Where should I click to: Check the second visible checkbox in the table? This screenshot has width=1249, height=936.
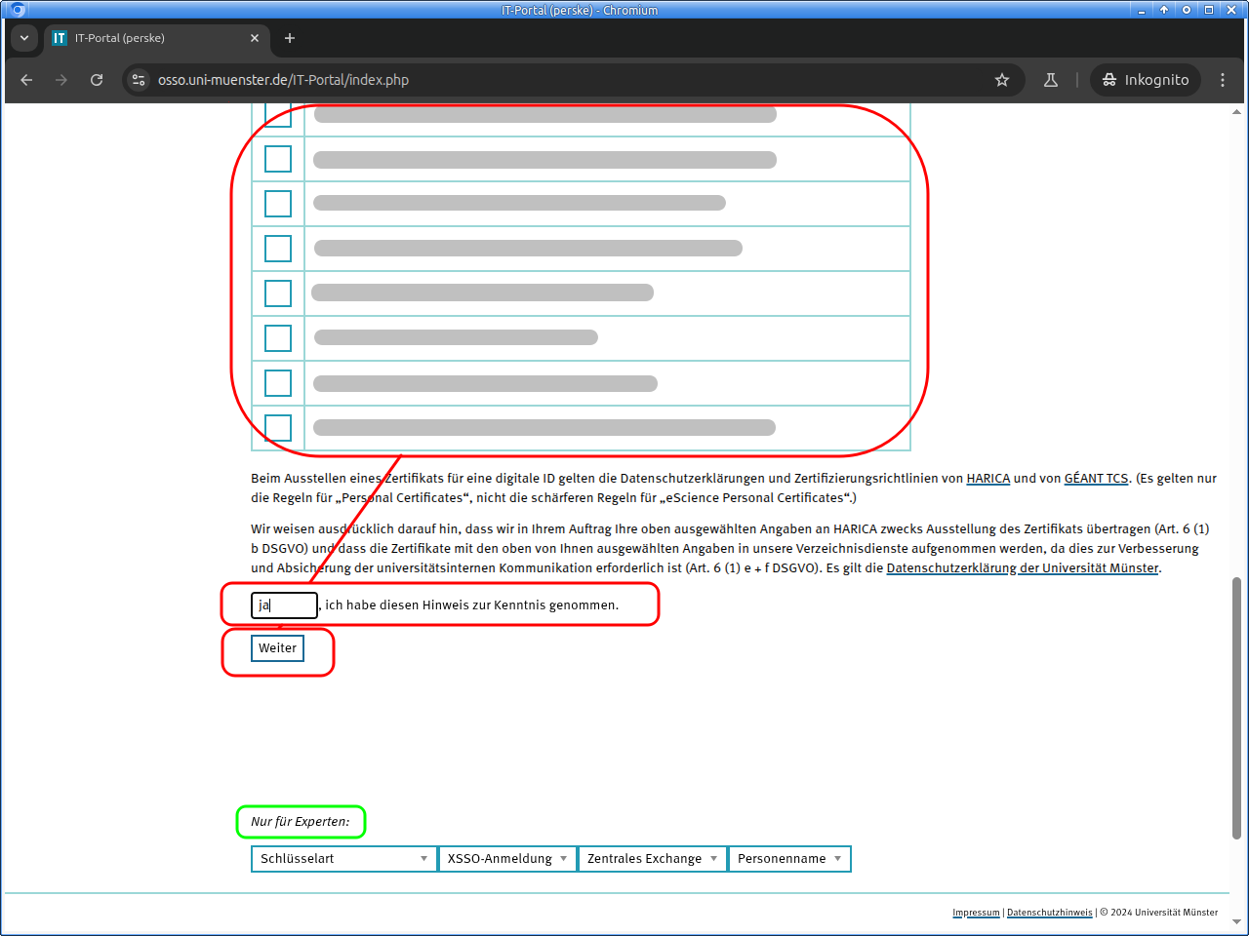[x=278, y=159]
